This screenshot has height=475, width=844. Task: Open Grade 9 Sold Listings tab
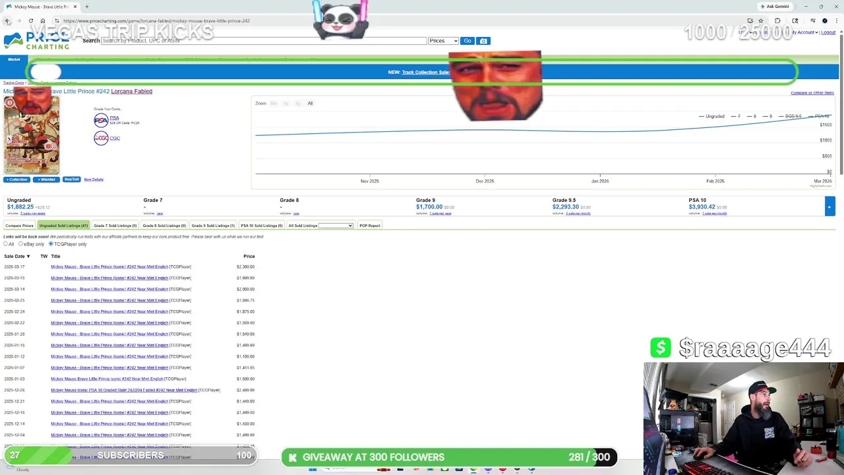tap(213, 226)
